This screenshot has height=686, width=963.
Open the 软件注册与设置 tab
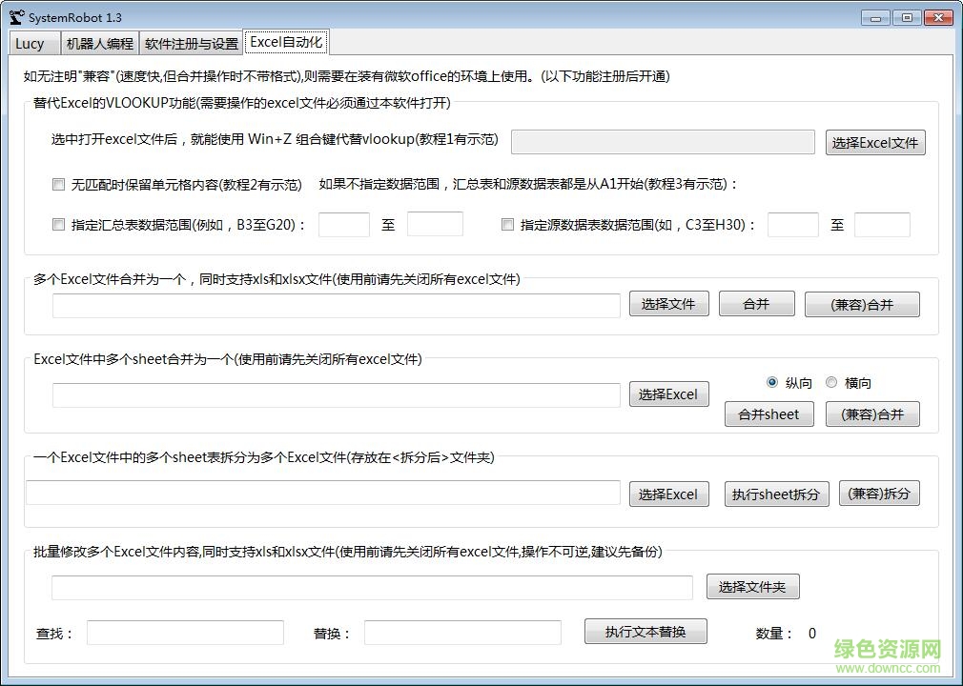point(191,43)
